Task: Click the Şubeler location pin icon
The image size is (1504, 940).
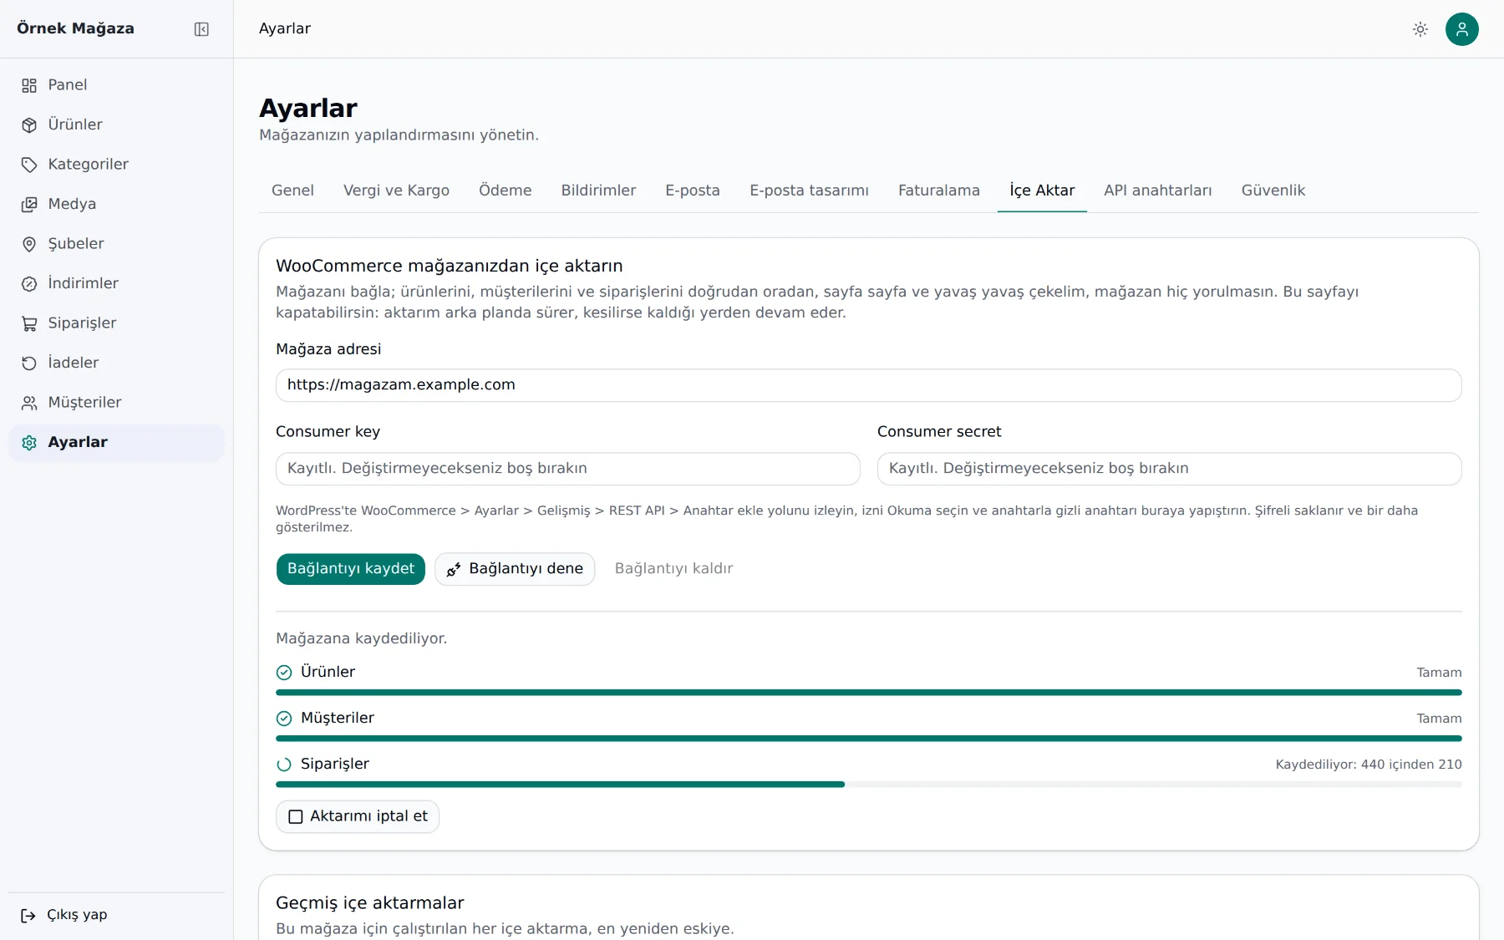Action: pyautogui.click(x=29, y=244)
